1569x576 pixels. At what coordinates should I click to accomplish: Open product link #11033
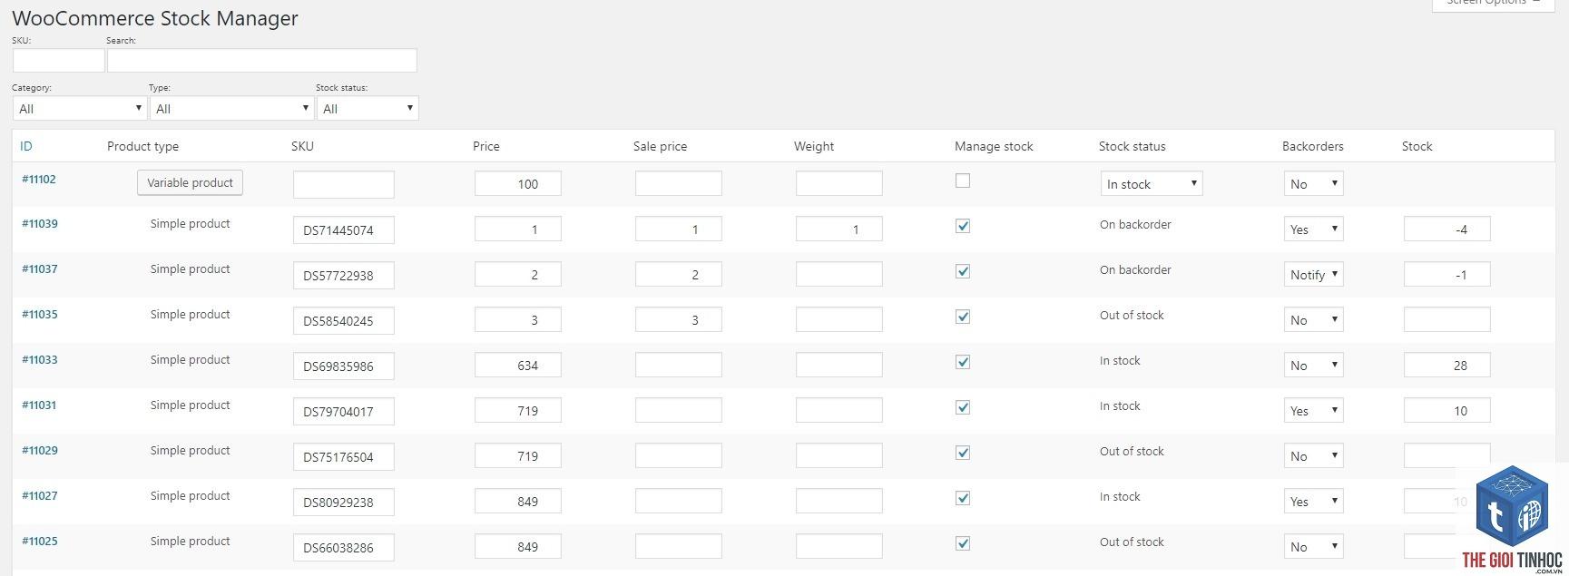click(x=39, y=359)
